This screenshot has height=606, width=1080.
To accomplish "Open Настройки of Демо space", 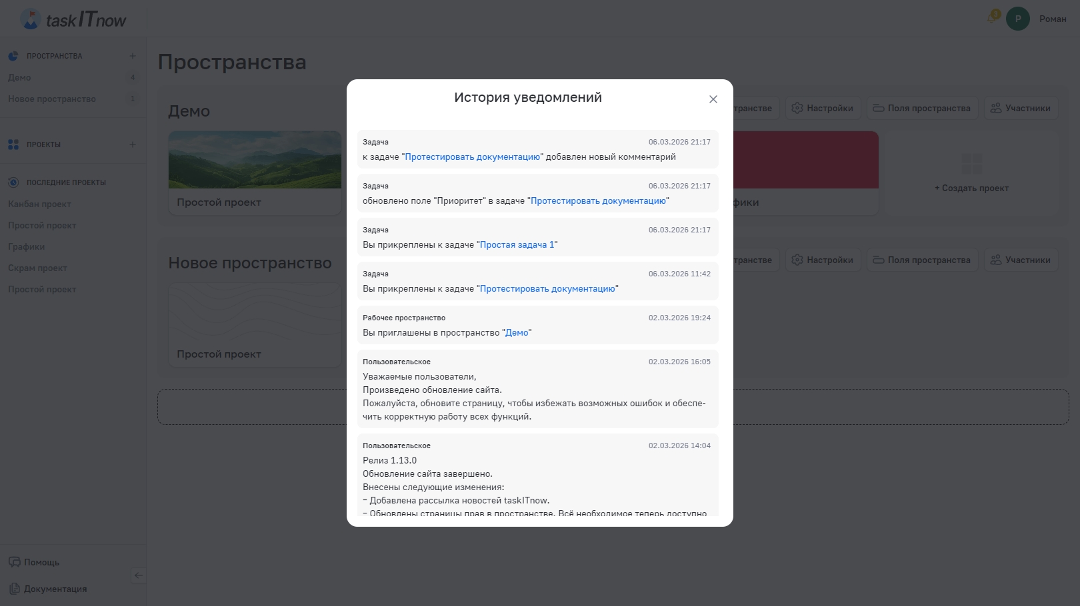I will pyautogui.click(x=823, y=108).
